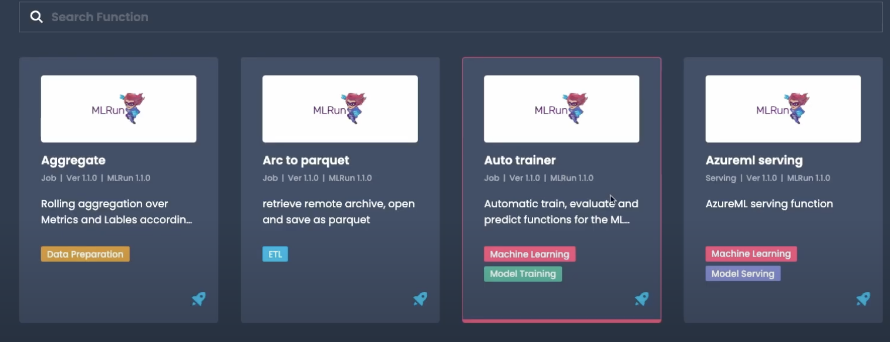The width and height of the screenshot is (890, 342).
Task: Open the Azureml serving MLRun logo thumbnail
Action: tap(783, 109)
